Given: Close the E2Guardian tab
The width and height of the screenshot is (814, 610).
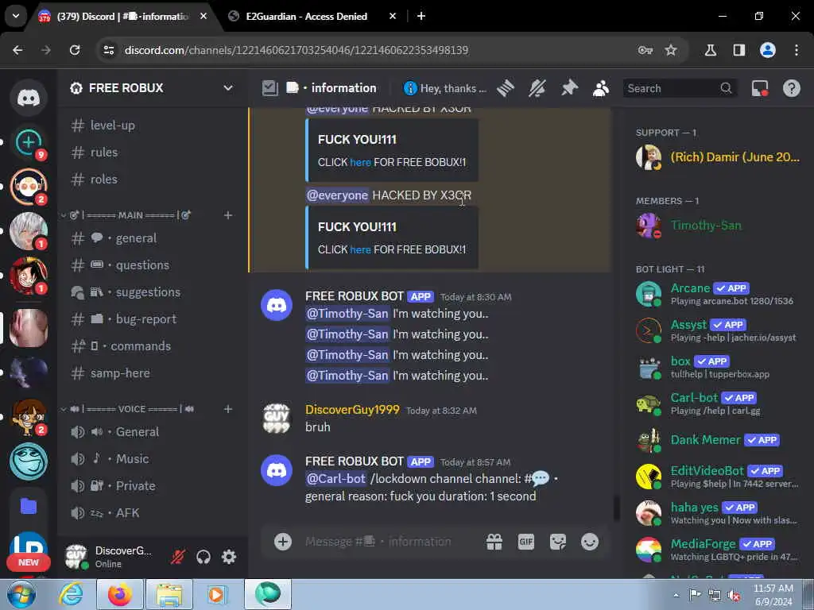Looking at the screenshot, I should [x=393, y=16].
